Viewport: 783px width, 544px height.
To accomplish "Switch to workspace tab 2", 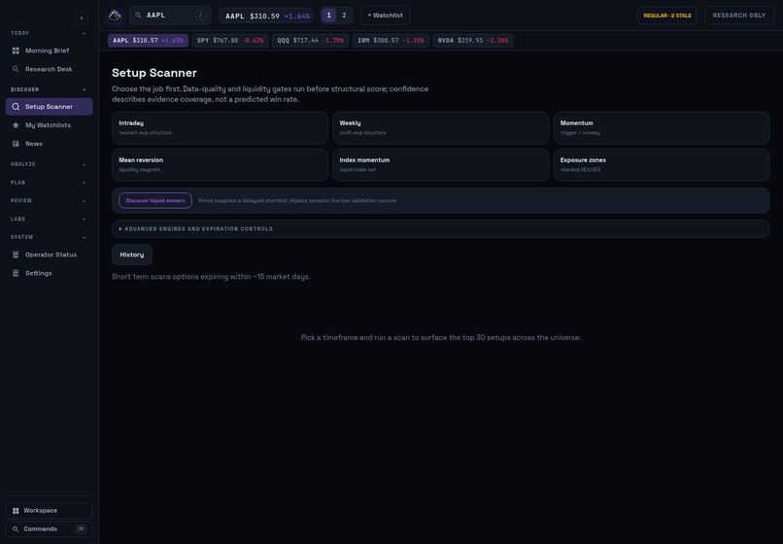I will (344, 16).
